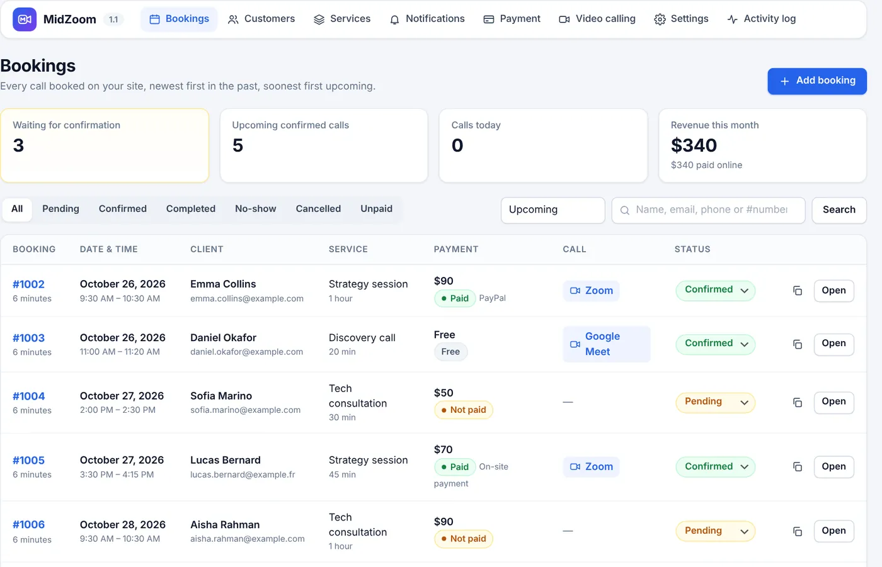This screenshot has height=567, width=882.
Task: Expand Pending status dropdown for Aisha Rahman
Action: pyautogui.click(x=716, y=531)
